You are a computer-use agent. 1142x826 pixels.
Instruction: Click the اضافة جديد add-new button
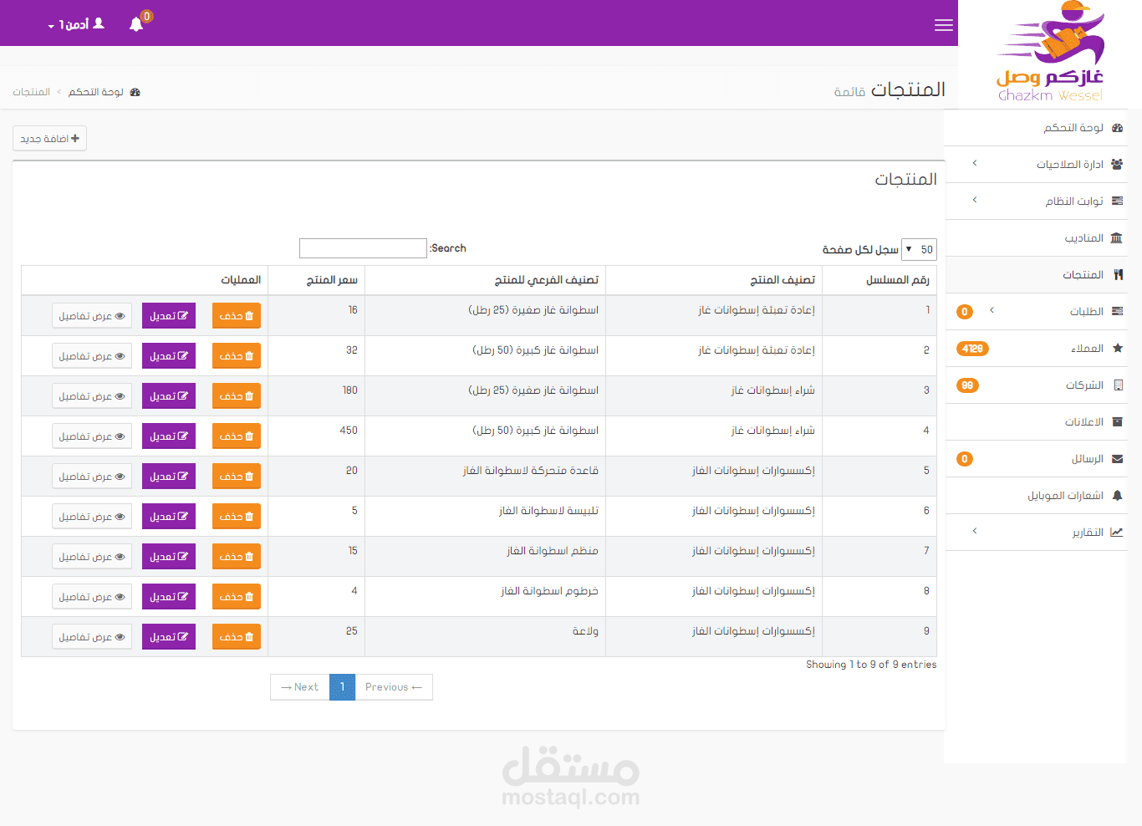49,138
